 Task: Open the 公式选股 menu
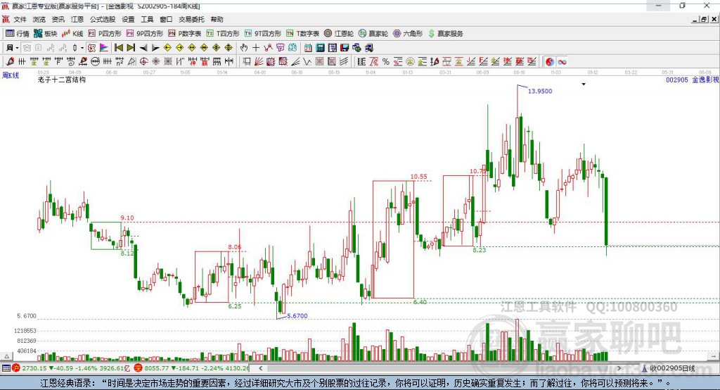(x=103, y=19)
